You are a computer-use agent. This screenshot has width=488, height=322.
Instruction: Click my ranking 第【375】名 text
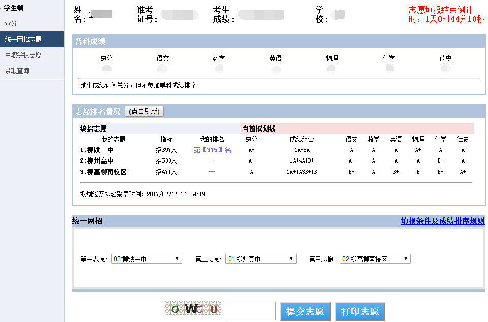click(212, 150)
